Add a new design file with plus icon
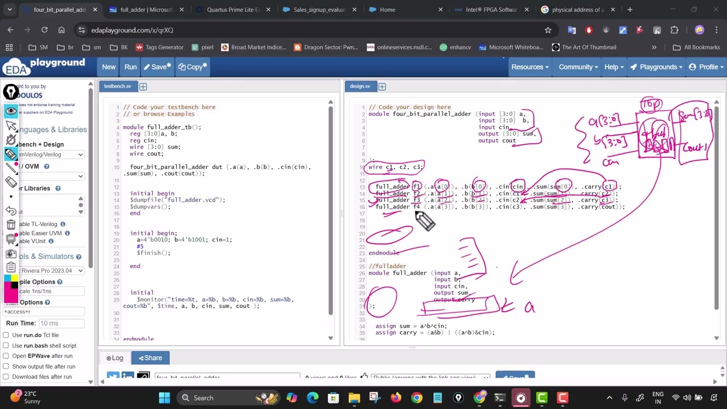Screen dimensions: 727x409 pyautogui.click(x=382, y=86)
